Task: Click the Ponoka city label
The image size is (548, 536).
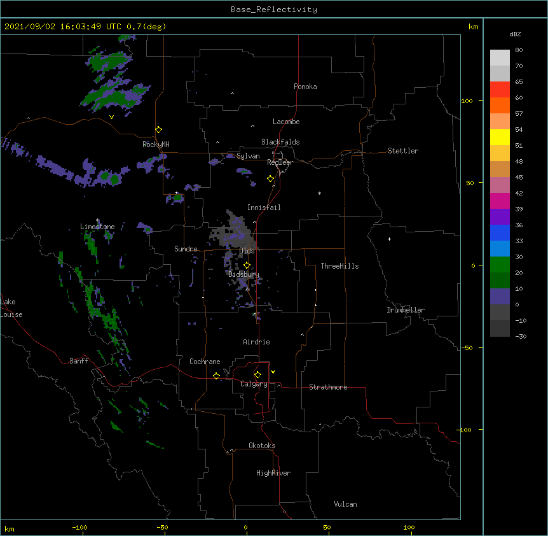Action: (305, 87)
